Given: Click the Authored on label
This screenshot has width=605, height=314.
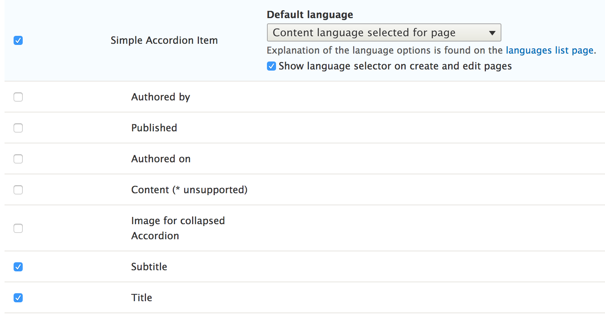Looking at the screenshot, I should tap(161, 159).
